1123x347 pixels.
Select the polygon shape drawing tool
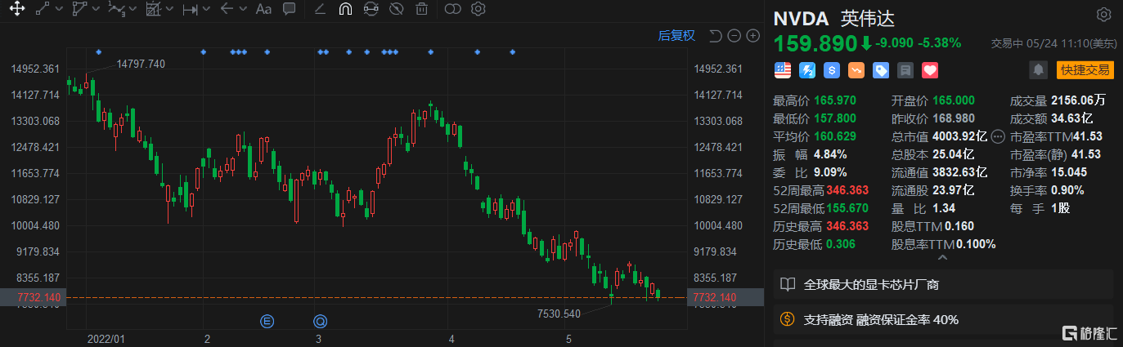[x=79, y=10]
